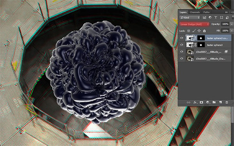This screenshot has height=146, width=234.
Task: Add a layer style (fx)
Action: click(195, 102)
